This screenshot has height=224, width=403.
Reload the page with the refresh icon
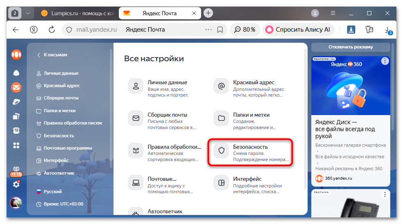52,30
